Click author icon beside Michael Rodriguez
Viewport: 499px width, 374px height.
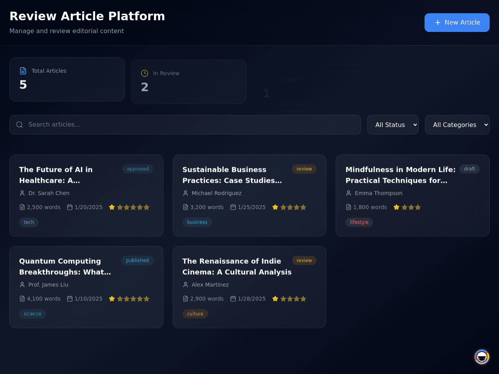click(x=186, y=193)
